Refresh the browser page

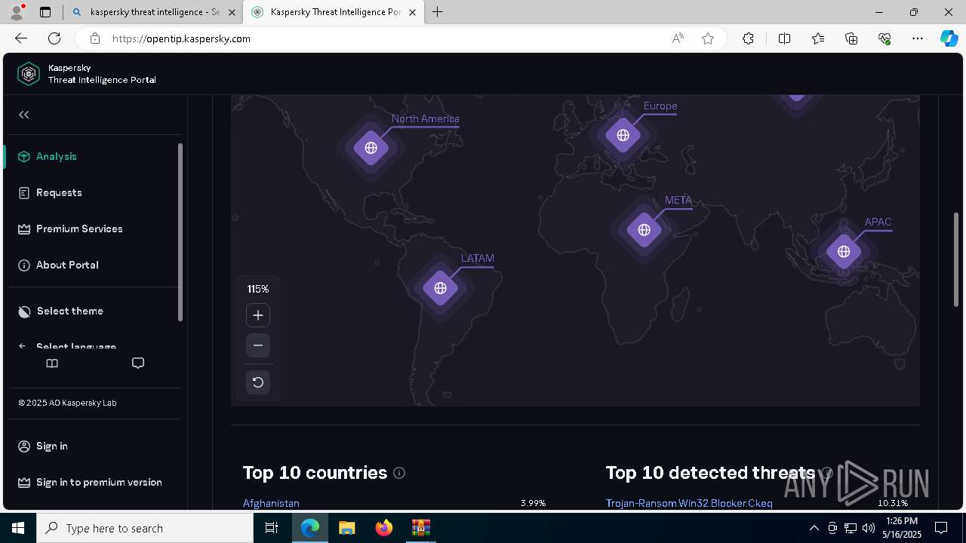54,38
